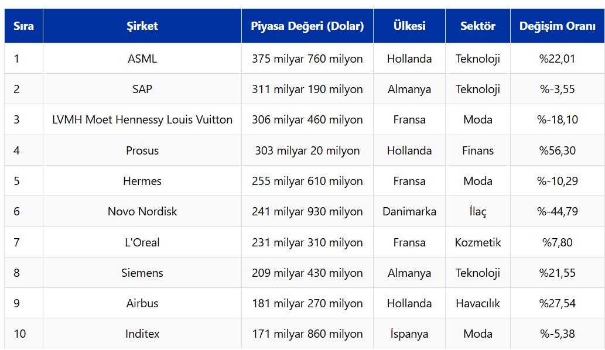Click the Piyasa Değeri (Dolar) header

[307, 26]
